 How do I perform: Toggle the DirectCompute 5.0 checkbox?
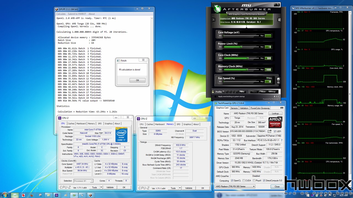point(264,181)
